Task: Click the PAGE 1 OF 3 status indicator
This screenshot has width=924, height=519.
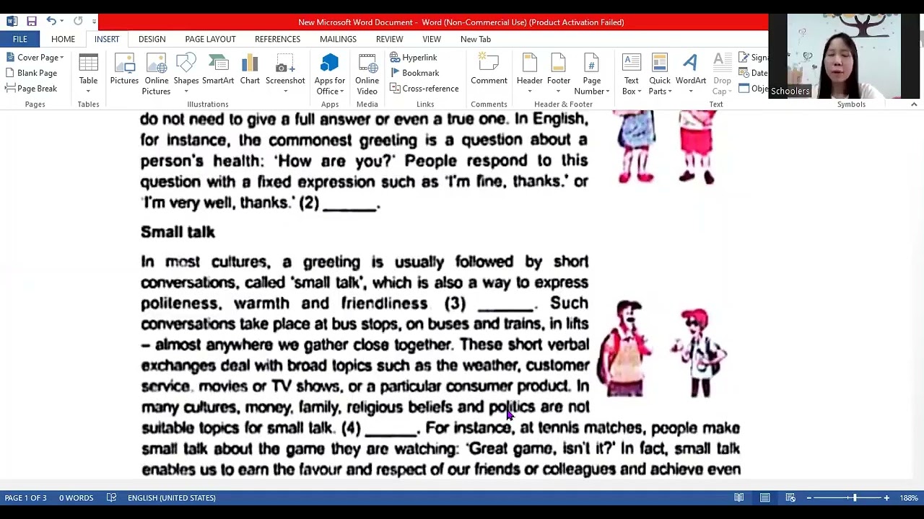Action: [x=25, y=498]
